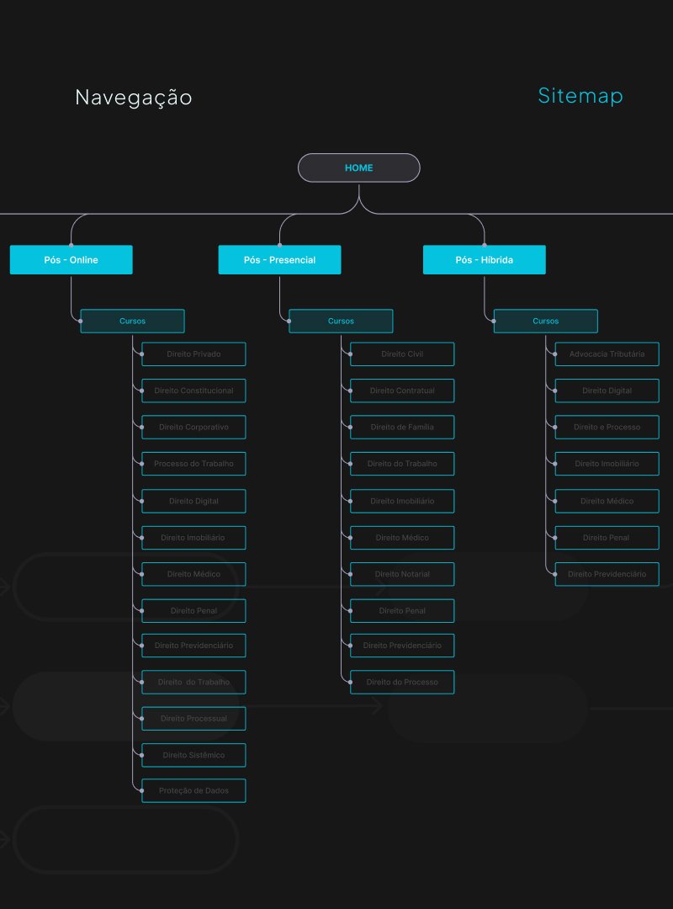This screenshot has width=673, height=909.
Task: Select the Processo do Trabalho item
Action: click(193, 464)
